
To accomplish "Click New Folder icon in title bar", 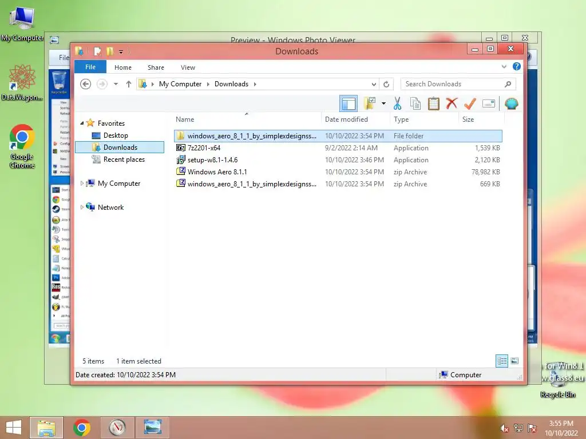I will [110, 51].
